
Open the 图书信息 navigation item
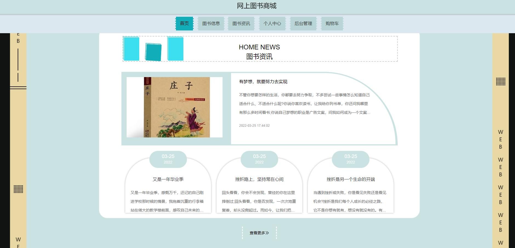click(x=211, y=23)
